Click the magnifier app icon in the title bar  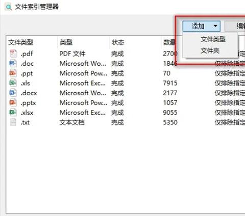coord(8,7)
